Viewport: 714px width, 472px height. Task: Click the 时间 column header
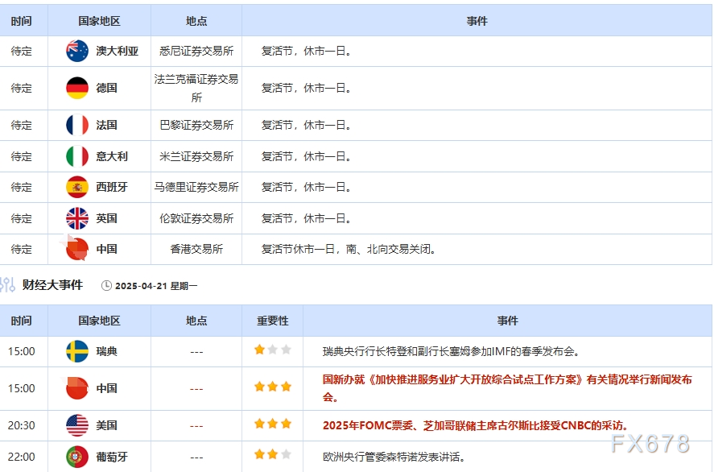[x=23, y=21]
